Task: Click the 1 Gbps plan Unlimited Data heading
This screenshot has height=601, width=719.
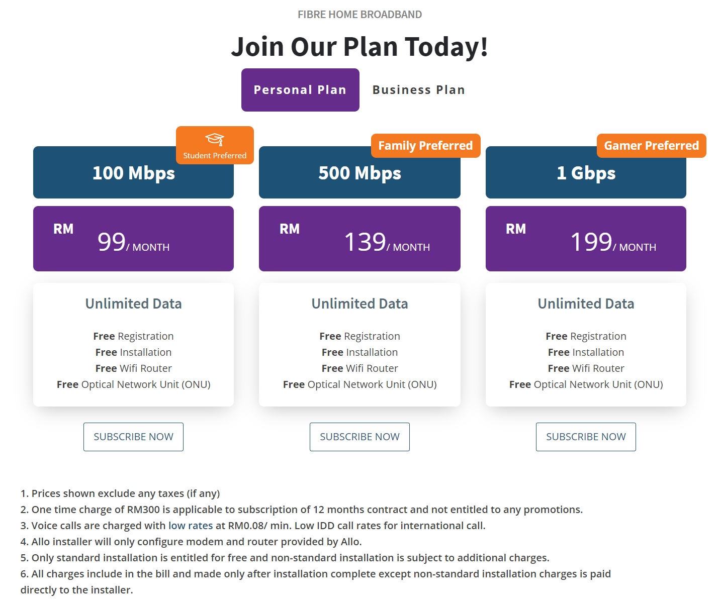Action: tap(586, 304)
